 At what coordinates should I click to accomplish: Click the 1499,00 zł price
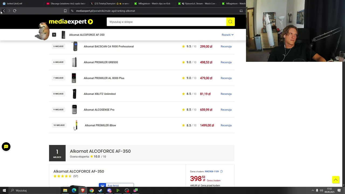click(x=207, y=125)
